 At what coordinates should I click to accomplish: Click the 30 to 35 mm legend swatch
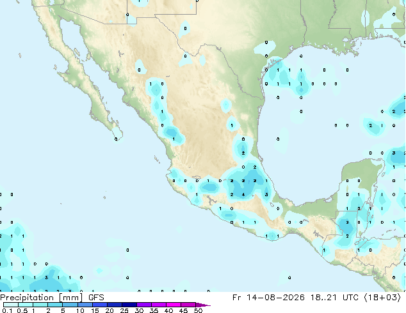143,305
